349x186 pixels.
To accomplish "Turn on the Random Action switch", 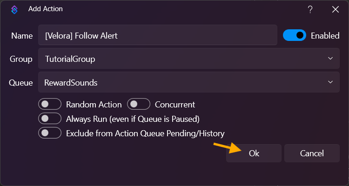I will point(50,105).
